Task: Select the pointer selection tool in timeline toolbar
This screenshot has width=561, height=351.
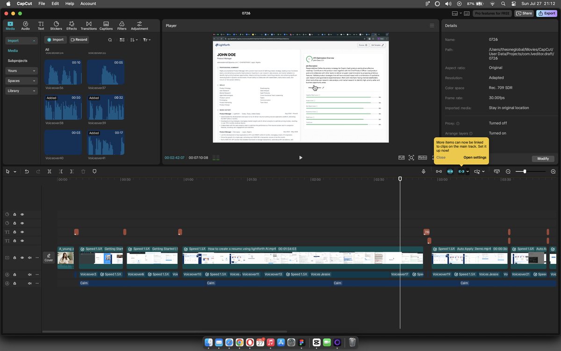Action: (x=8, y=172)
